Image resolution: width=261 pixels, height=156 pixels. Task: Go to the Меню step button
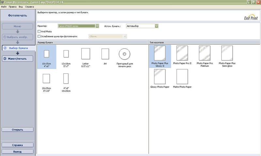point(18,26)
